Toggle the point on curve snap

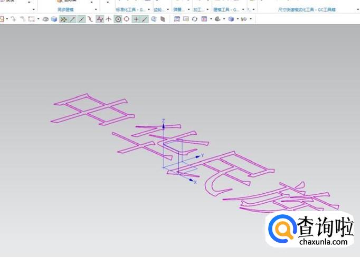(x=145, y=19)
